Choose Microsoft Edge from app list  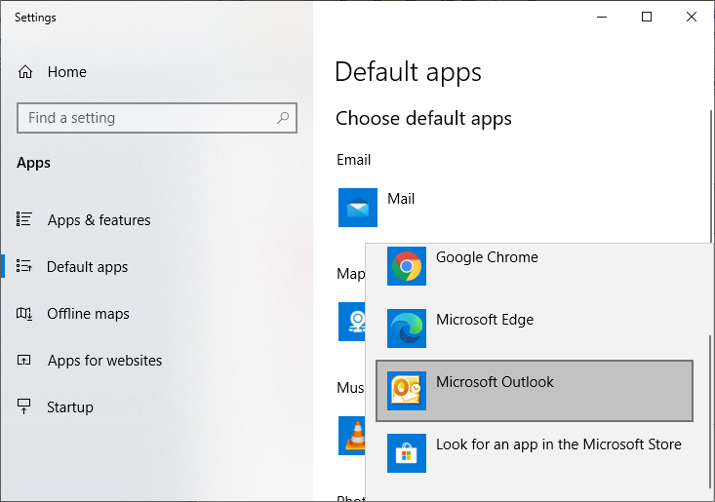535,328
